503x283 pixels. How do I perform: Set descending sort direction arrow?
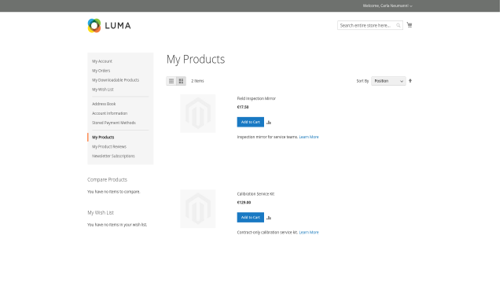point(410,81)
